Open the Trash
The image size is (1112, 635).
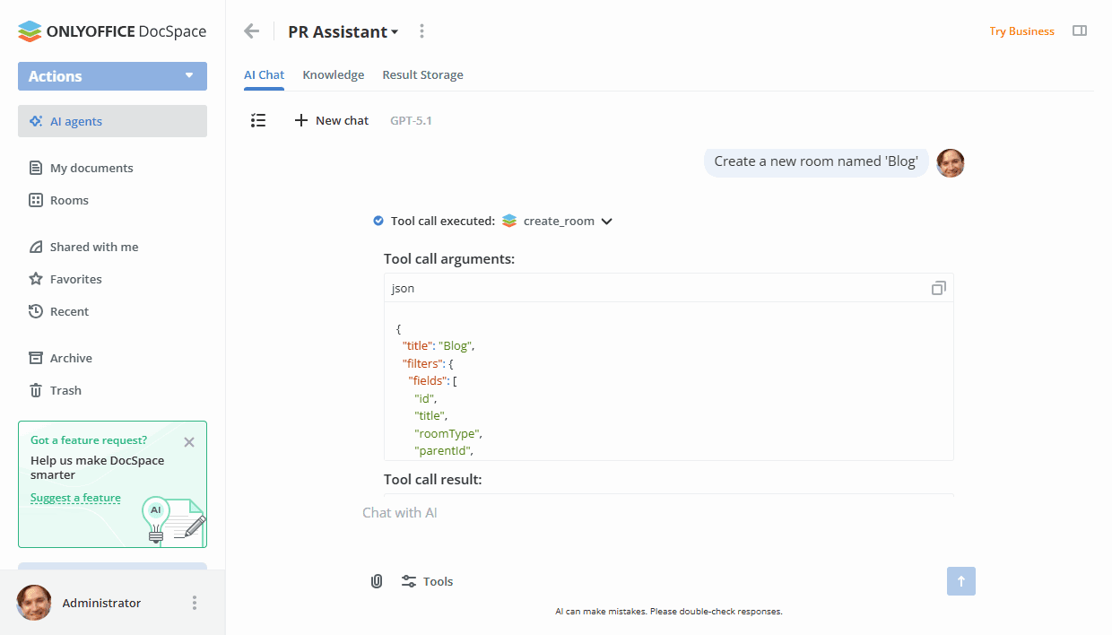tap(66, 390)
